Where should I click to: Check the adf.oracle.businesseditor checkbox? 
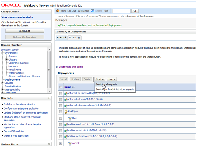click(61, 94)
